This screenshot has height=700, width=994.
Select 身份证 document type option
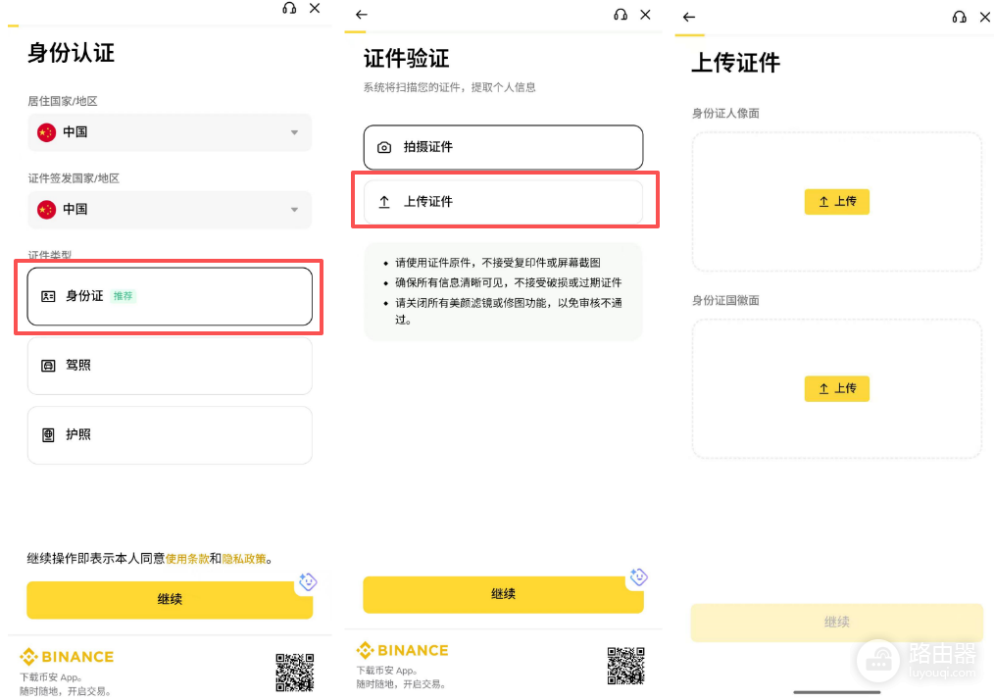click(x=170, y=296)
